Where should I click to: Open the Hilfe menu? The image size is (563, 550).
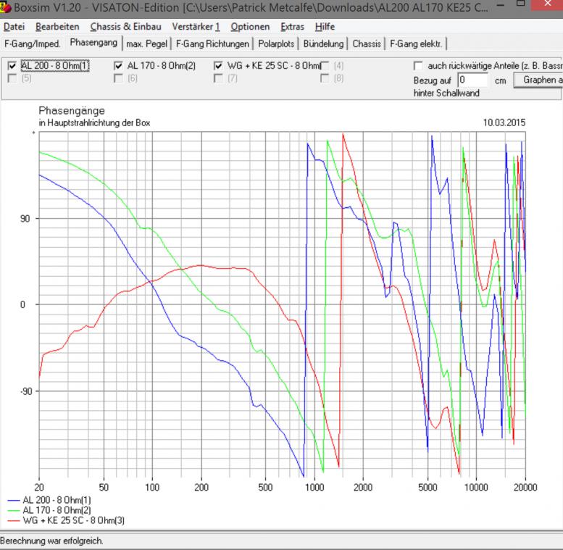(x=325, y=27)
